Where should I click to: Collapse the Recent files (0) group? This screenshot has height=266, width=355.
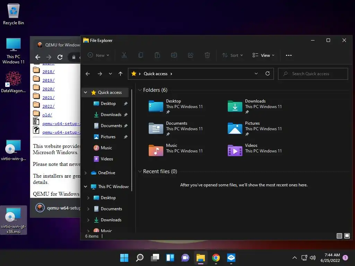pos(140,171)
